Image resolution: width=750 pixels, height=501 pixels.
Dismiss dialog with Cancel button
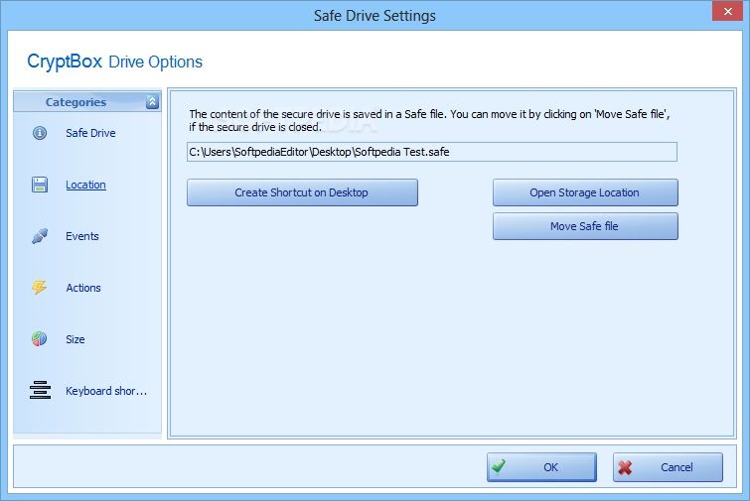click(668, 467)
